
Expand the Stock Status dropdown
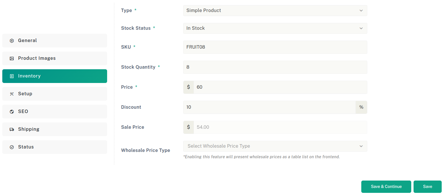(x=275, y=28)
